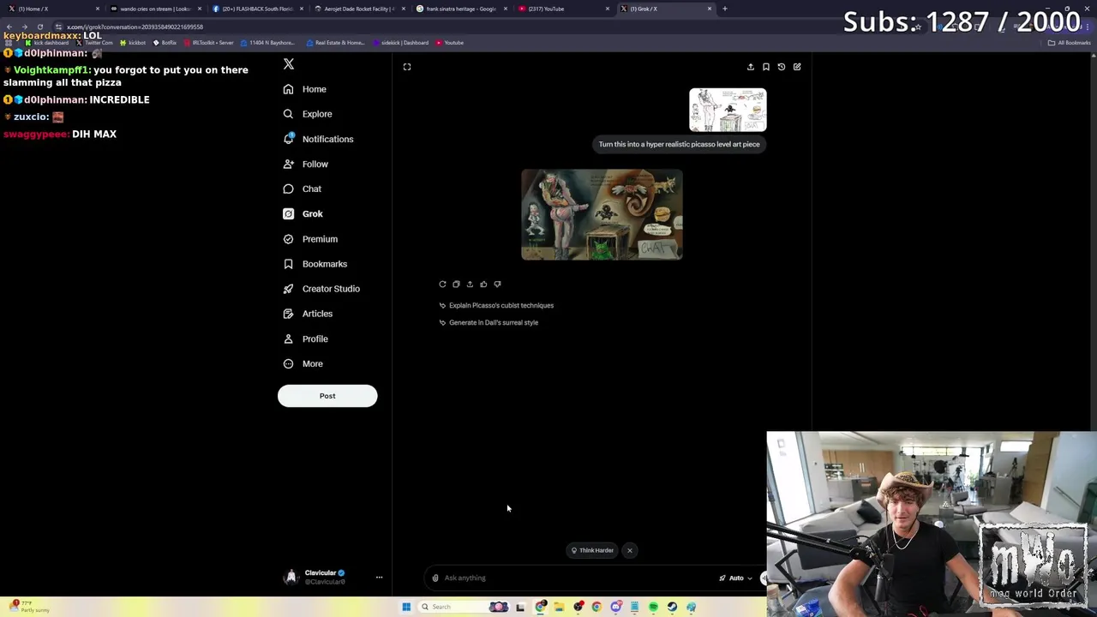Open the Auto model dropdown
Image resolution: width=1097 pixels, height=617 pixels.
pos(736,578)
